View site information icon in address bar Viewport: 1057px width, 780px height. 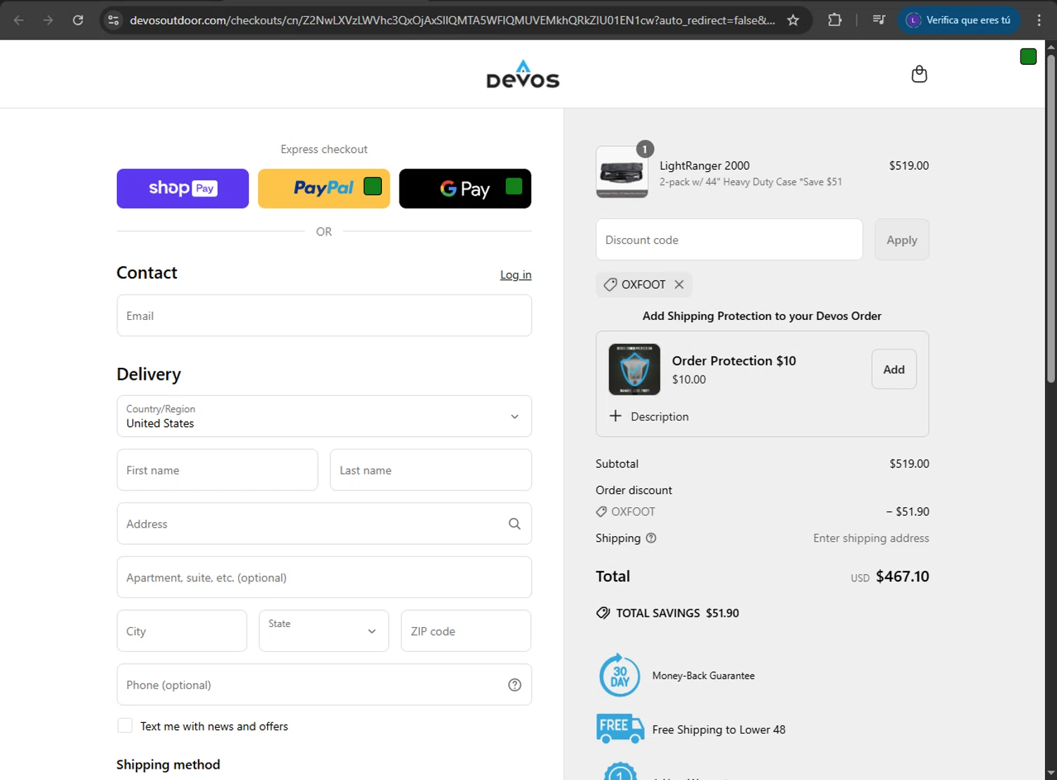[x=113, y=20]
